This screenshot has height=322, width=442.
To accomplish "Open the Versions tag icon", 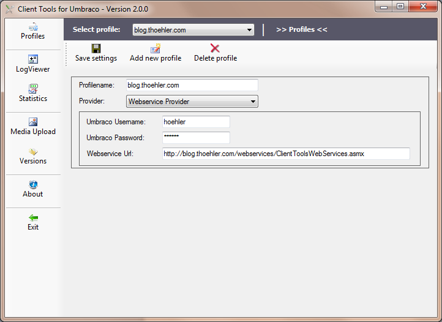I will [x=33, y=152].
